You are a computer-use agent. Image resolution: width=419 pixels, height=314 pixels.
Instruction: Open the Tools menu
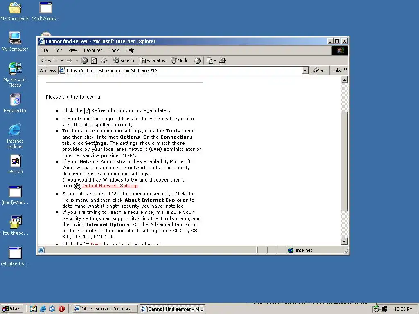(x=114, y=50)
